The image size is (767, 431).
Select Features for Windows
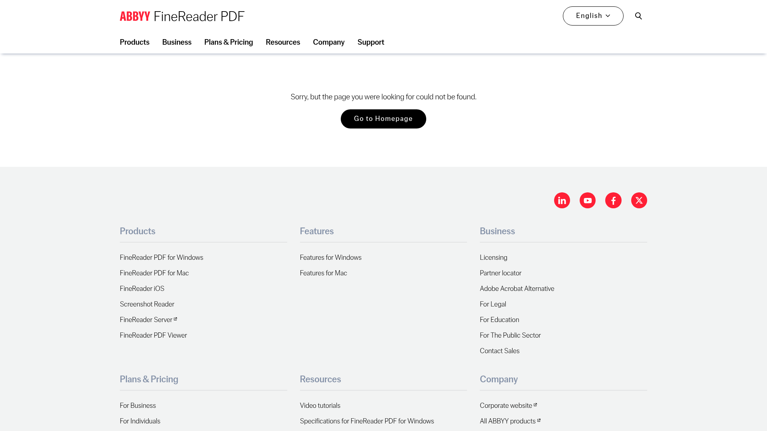pyautogui.click(x=330, y=257)
